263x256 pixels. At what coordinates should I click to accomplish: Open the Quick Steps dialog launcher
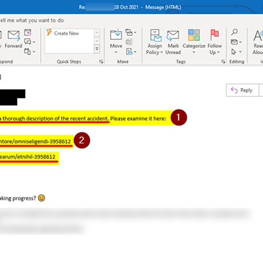point(101,62)
